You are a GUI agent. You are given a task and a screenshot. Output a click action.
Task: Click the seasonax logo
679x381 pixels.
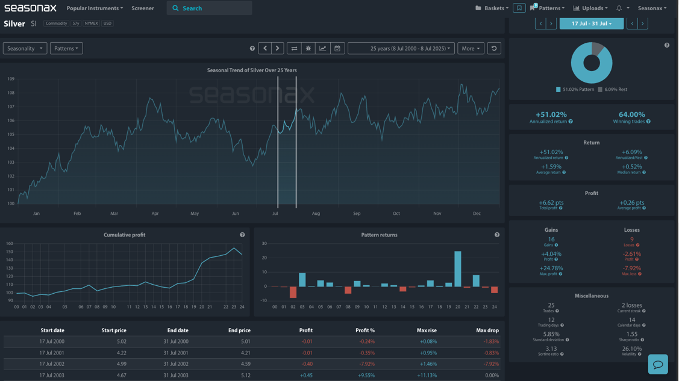[30, 8]
